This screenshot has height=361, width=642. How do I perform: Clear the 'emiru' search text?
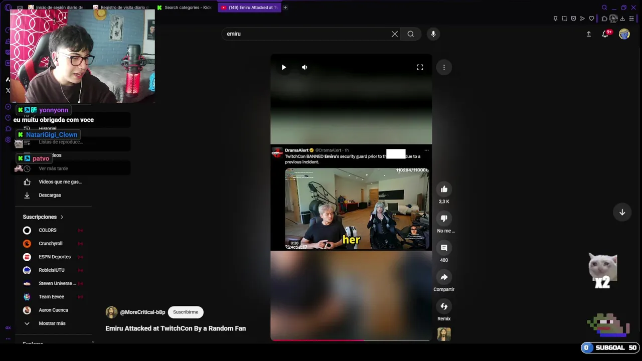395,34
